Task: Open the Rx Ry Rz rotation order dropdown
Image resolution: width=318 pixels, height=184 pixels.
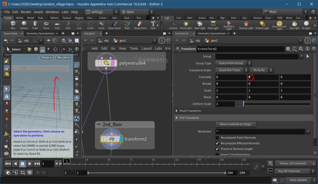Action: click(262, 70)
